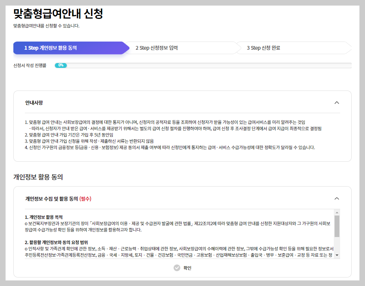Click the checkmark icon to confirm consent
Image resolution: width=365 pixels, height=286 pixels.
point(177,268)
